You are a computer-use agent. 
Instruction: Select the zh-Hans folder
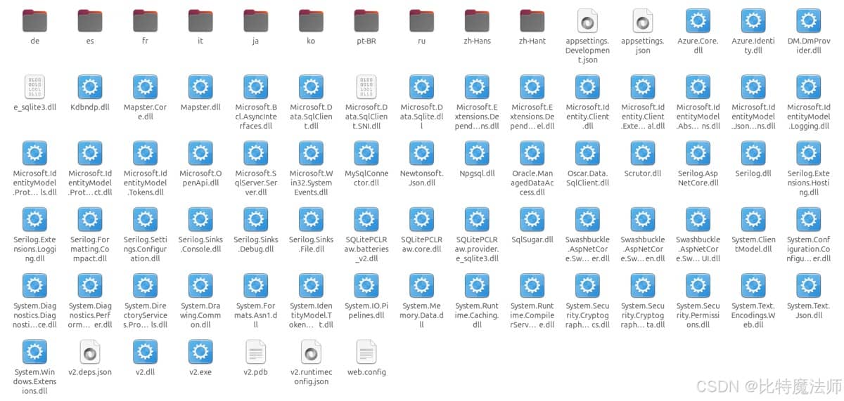click(x=477, y=21)
